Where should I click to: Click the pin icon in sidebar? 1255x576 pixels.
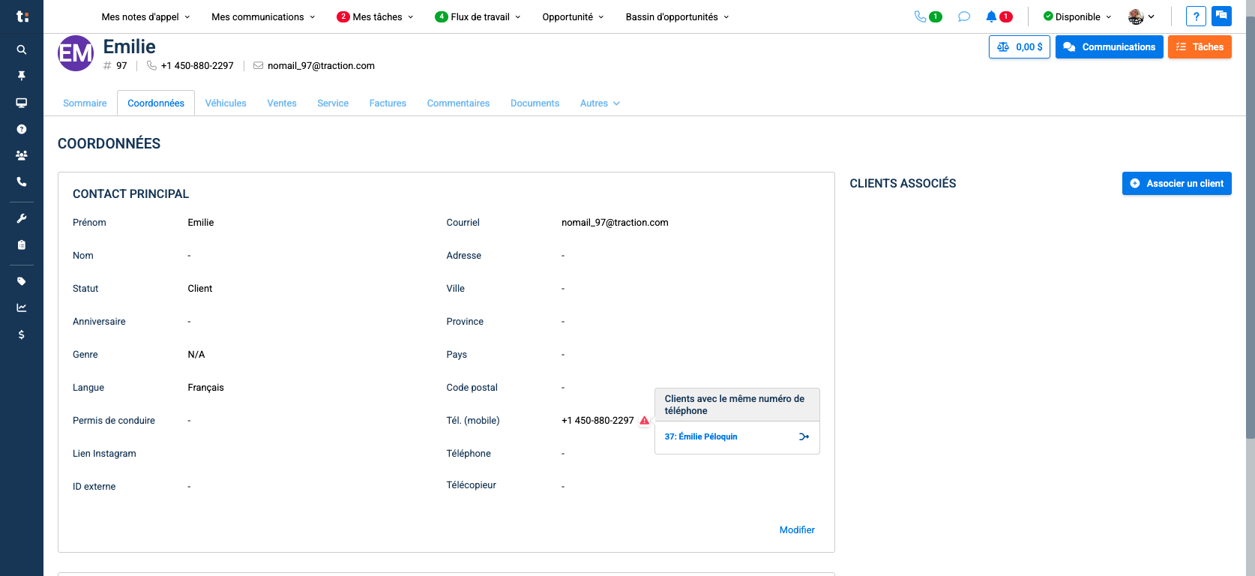point(22,76)
